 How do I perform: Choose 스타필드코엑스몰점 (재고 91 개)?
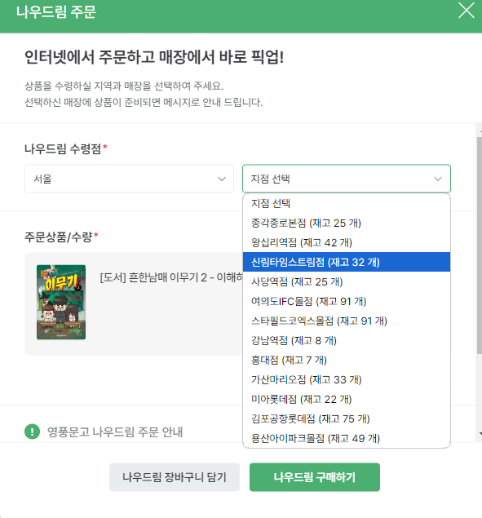[x=347, y=321]
